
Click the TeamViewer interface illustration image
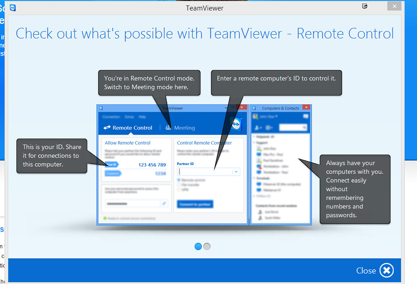tap(204, 165)
